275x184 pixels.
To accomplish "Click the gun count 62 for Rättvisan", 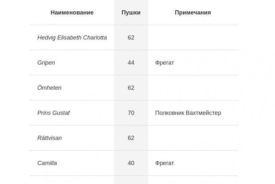I will (x=131, y=138).
